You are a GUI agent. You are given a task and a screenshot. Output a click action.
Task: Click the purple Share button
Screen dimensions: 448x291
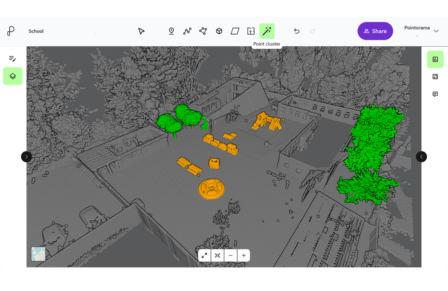pyautogui.click(x=375, y=31)
